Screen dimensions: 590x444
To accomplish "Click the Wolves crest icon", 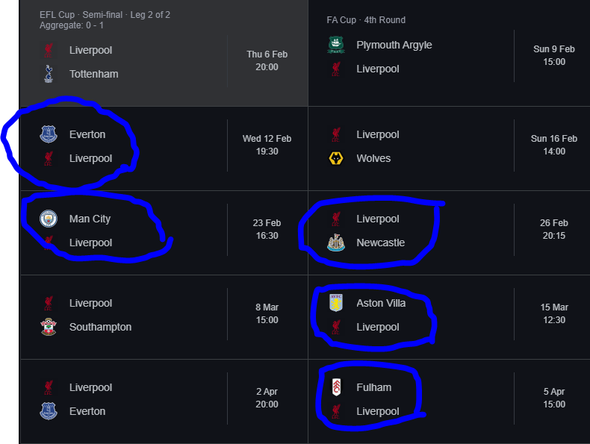I will point(336,158).
